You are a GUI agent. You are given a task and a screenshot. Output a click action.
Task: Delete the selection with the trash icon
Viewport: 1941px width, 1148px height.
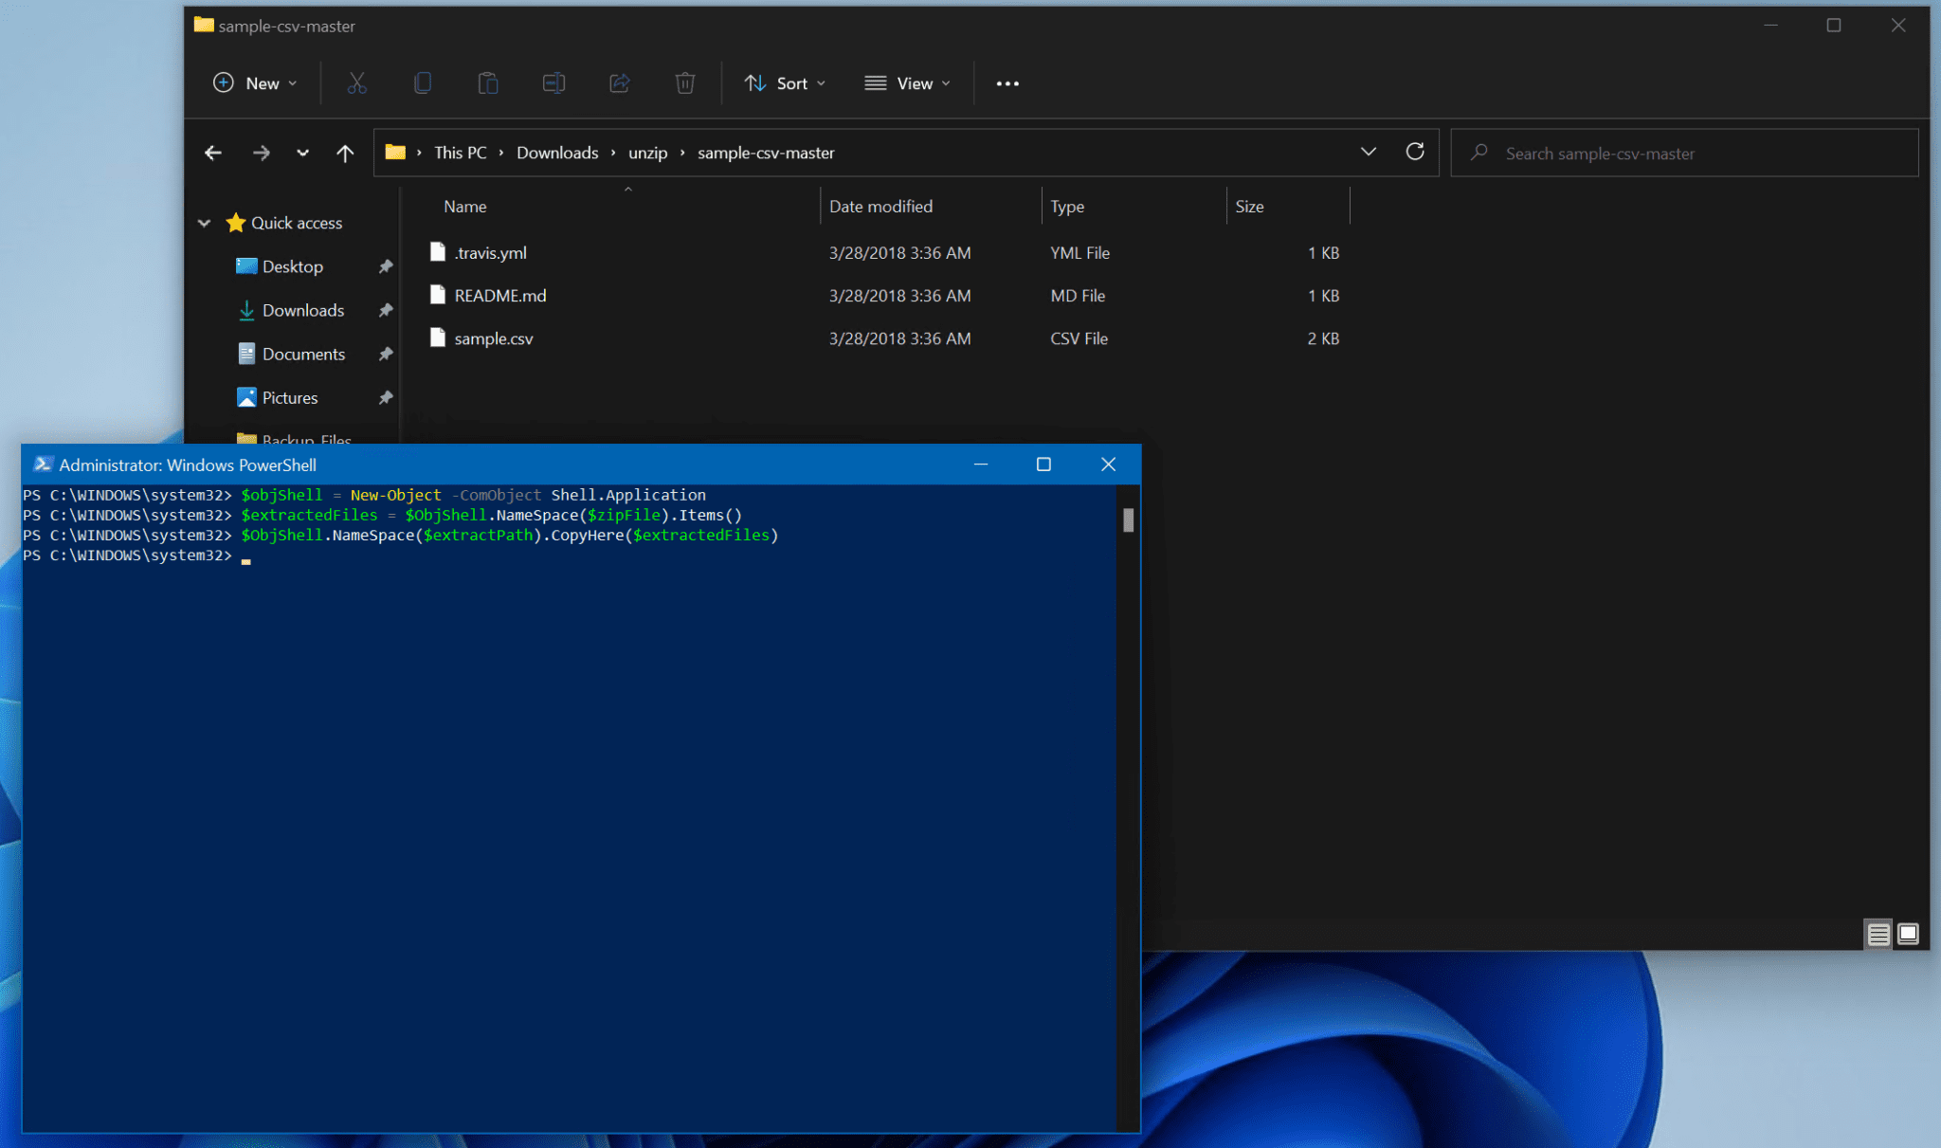click(685, 83)
